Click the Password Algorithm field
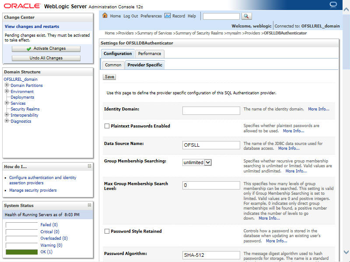The image size is (350, 262). coord(211,255)
